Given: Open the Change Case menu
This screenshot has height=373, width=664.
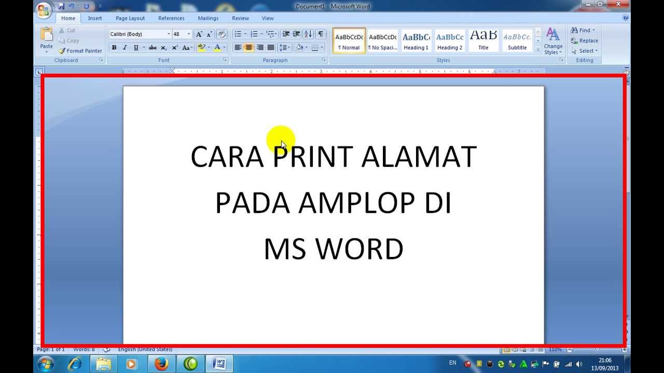Looking at the screenshot, I should (x=187, y=48).
